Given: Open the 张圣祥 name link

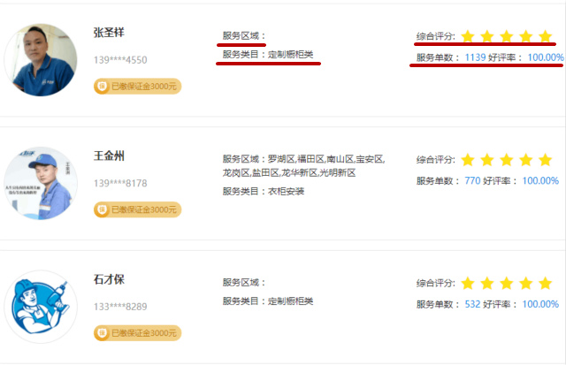Looking at the screenshot, I should tap(110, 33).
